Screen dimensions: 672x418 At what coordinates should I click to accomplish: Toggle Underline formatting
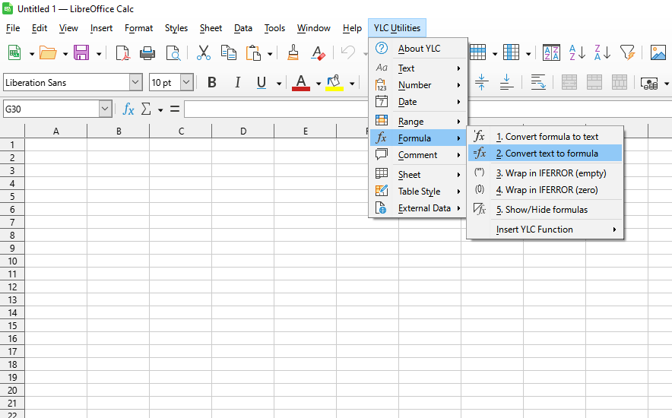tap(262, 83)
